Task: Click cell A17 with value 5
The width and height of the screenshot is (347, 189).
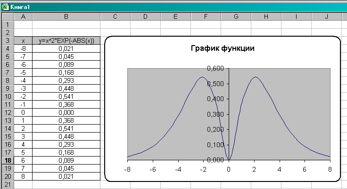Action: tap(23, 152)
